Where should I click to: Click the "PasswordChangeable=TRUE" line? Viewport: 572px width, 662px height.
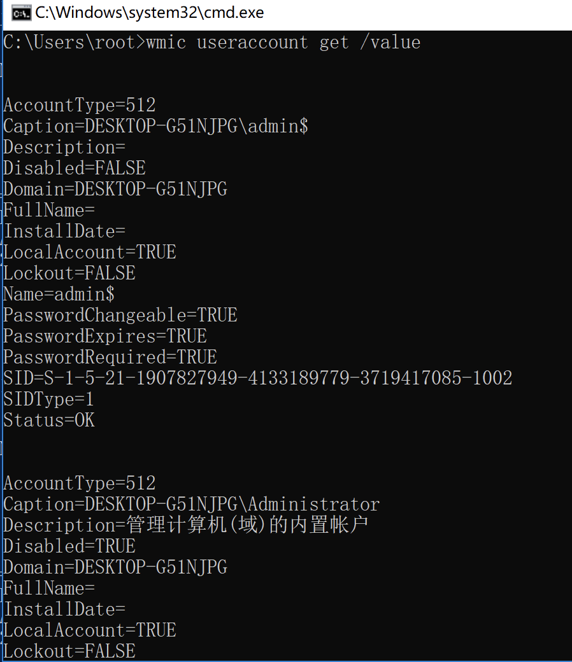120,315
